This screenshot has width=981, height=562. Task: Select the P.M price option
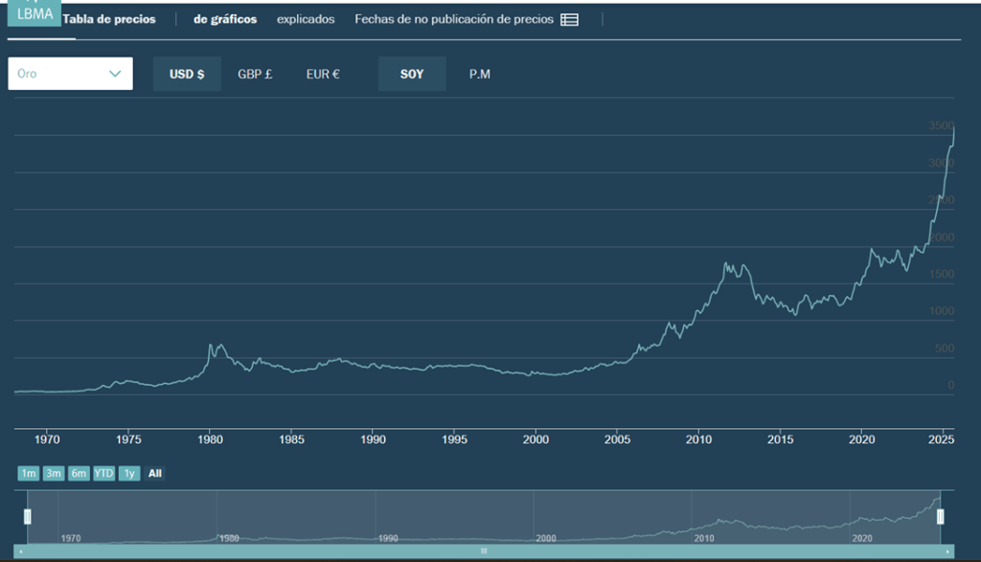tap(479, 75)
